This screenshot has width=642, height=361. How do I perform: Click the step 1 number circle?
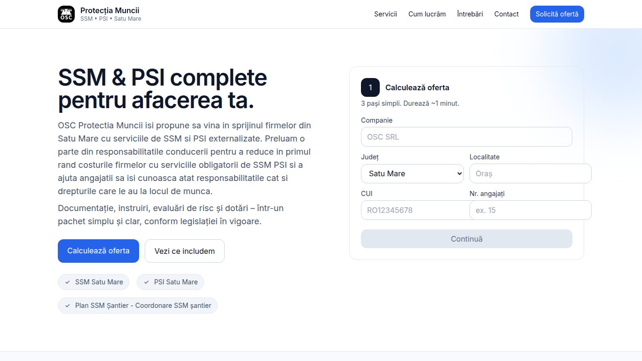tap(370, 87)
